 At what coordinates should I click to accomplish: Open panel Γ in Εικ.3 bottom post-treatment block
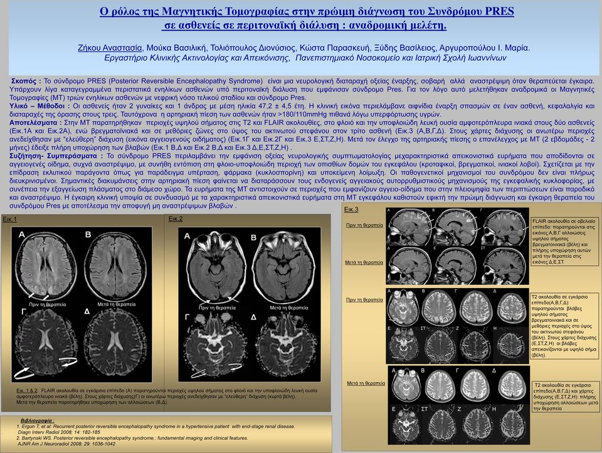[475, 385]
